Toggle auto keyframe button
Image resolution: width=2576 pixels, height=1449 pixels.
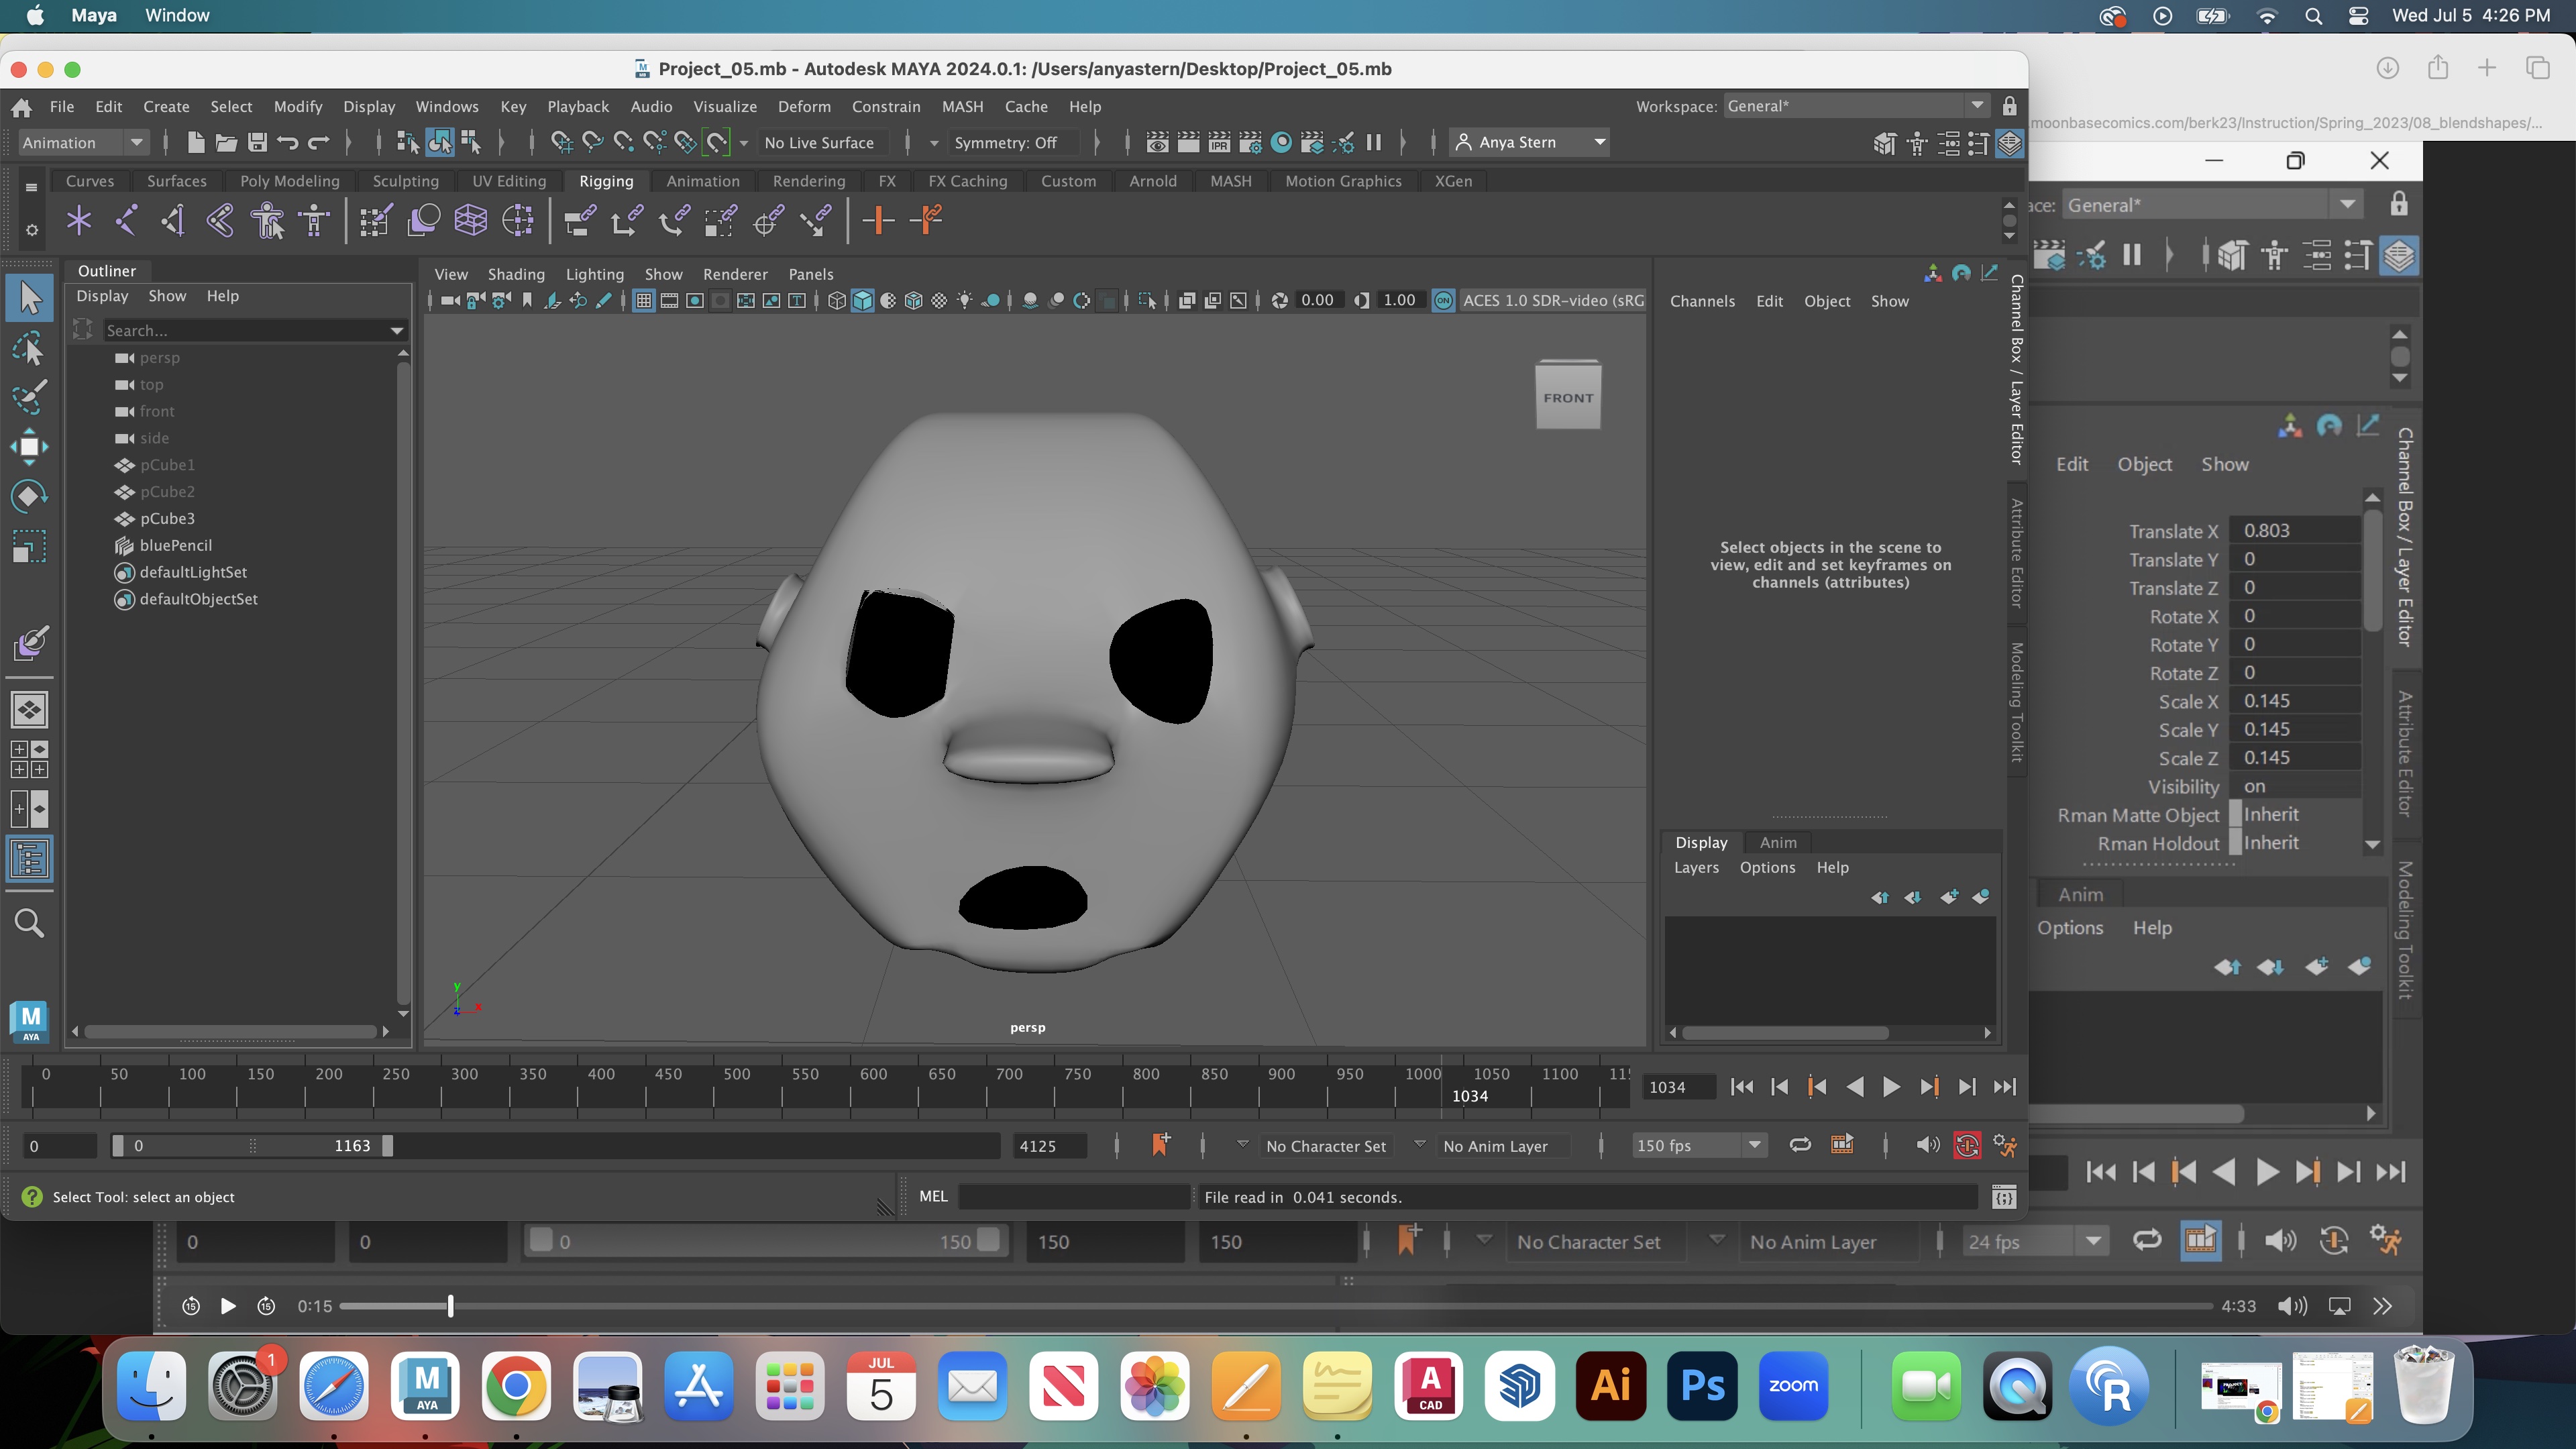click(x=1967, y=1146)
